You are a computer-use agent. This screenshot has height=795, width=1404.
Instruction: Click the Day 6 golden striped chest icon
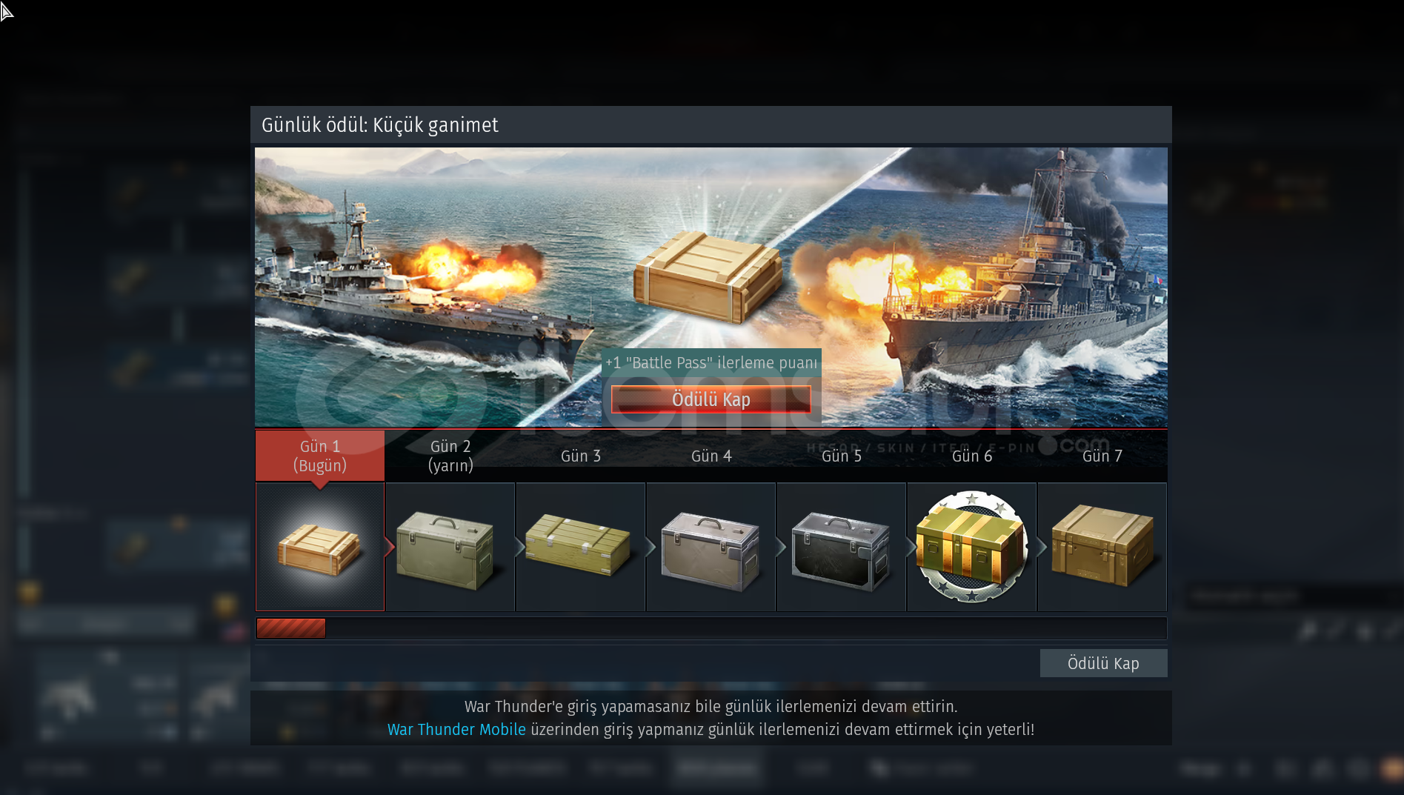coord(971,546)
